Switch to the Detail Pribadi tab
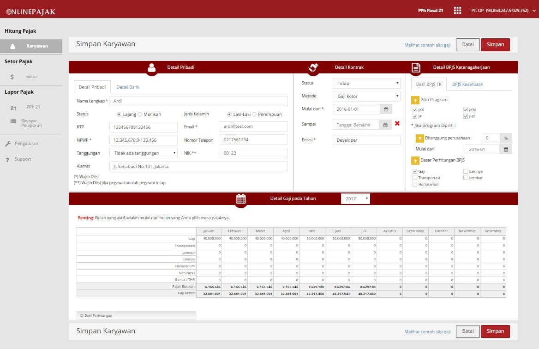539x349 pixels. click(x=92, y=87)
